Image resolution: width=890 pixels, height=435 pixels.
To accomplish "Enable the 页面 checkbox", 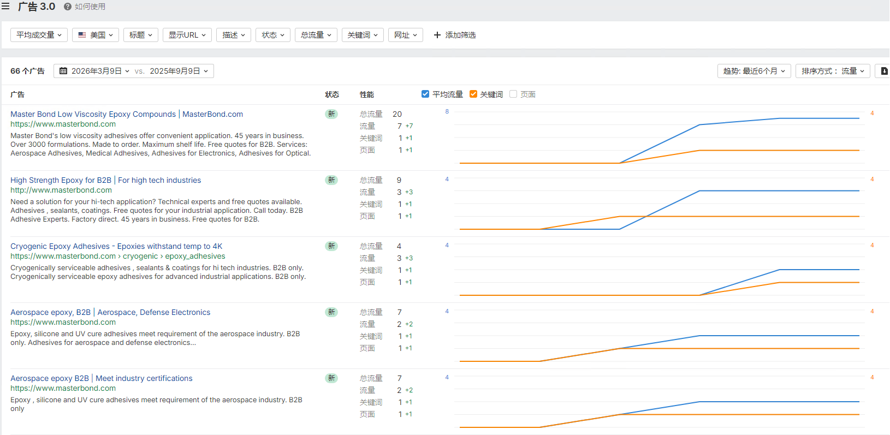I will tap(513, 94).
